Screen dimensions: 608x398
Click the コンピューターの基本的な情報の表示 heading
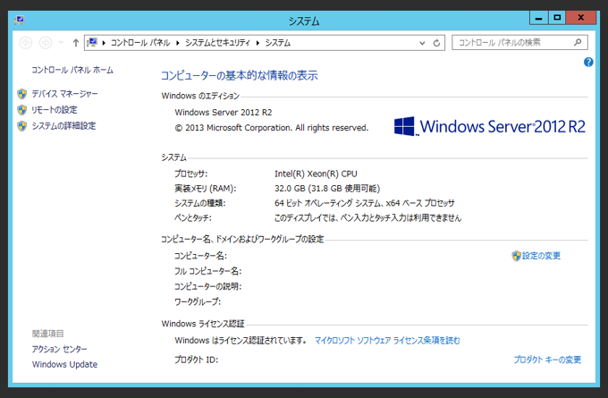coord(240,75)
